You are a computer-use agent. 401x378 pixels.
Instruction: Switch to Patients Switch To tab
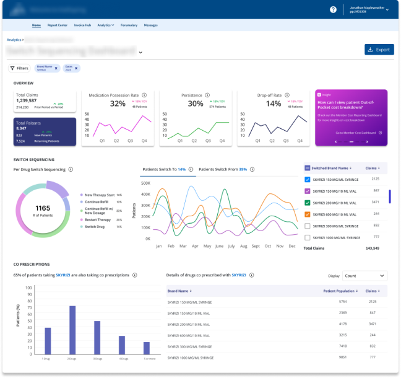pyautogui.click(x=164, y=170)
